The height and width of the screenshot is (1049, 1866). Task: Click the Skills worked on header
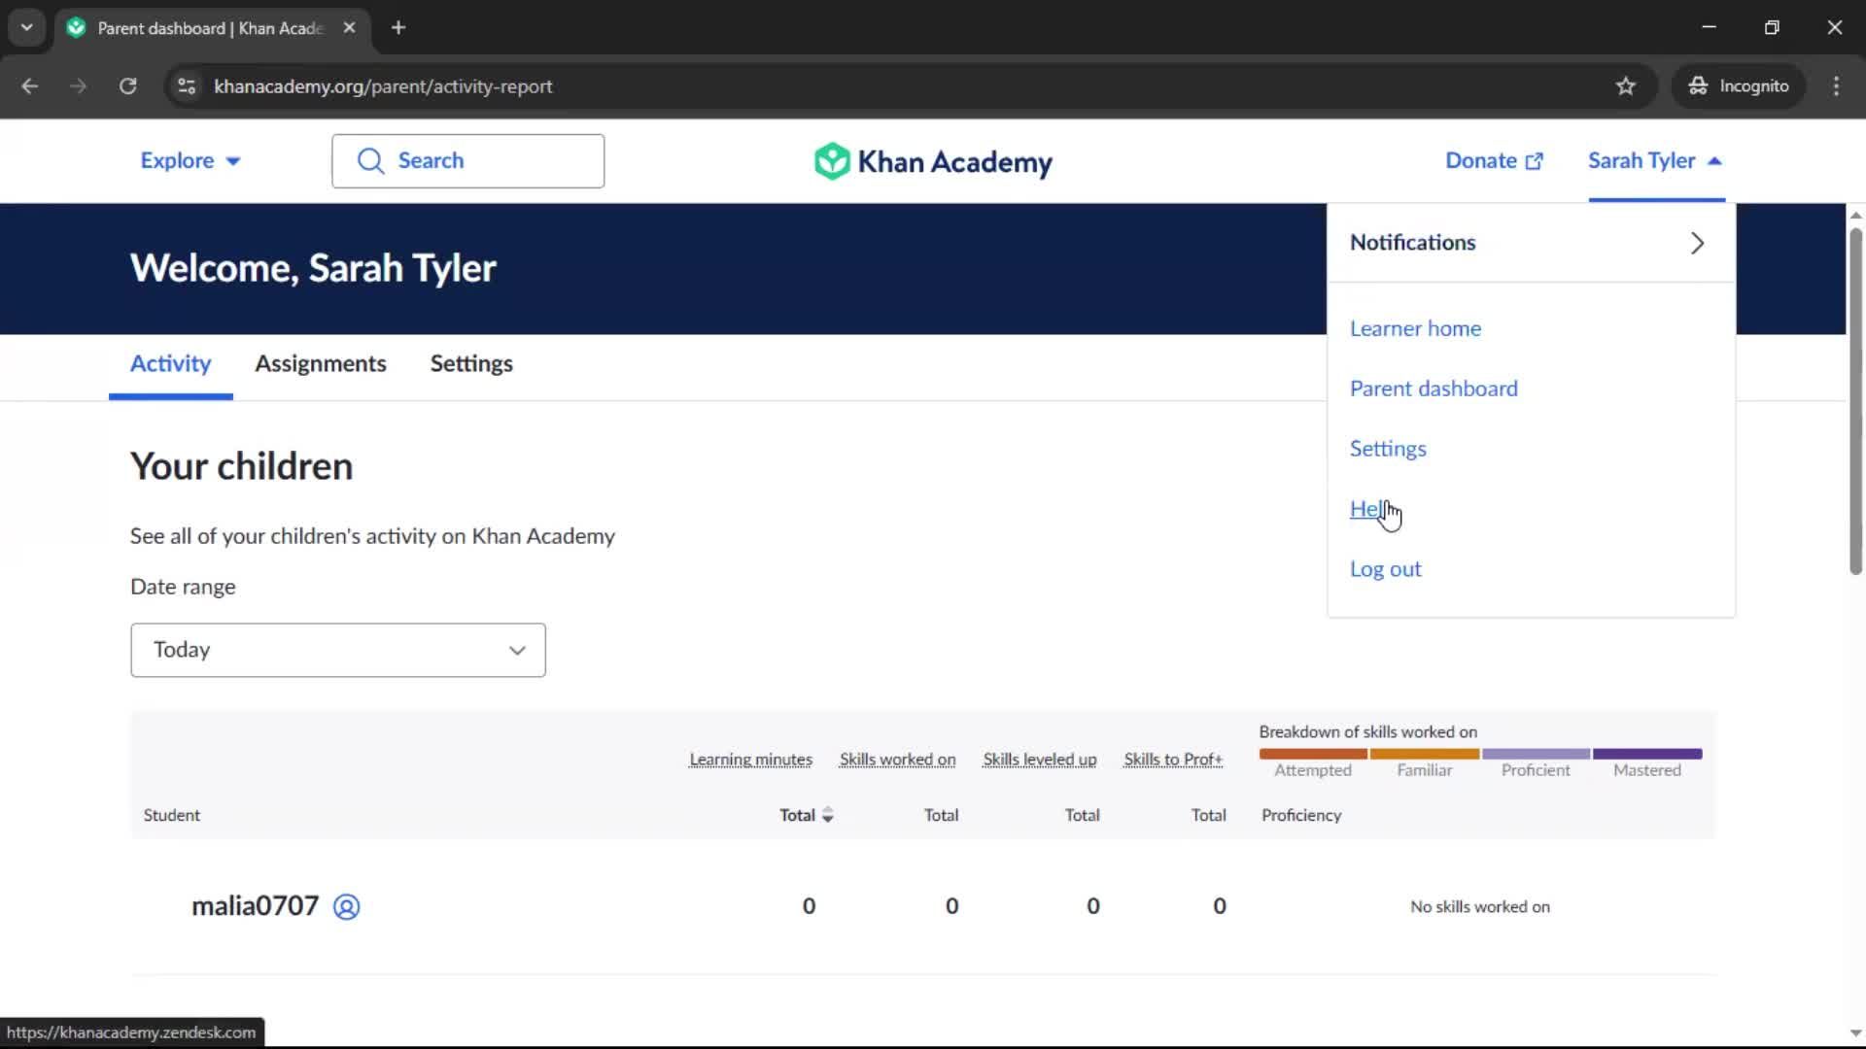[897, 760]
